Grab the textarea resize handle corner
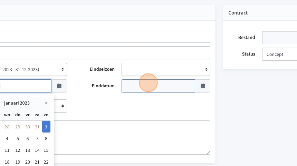The image size is (297, 166). pos(208,153)
